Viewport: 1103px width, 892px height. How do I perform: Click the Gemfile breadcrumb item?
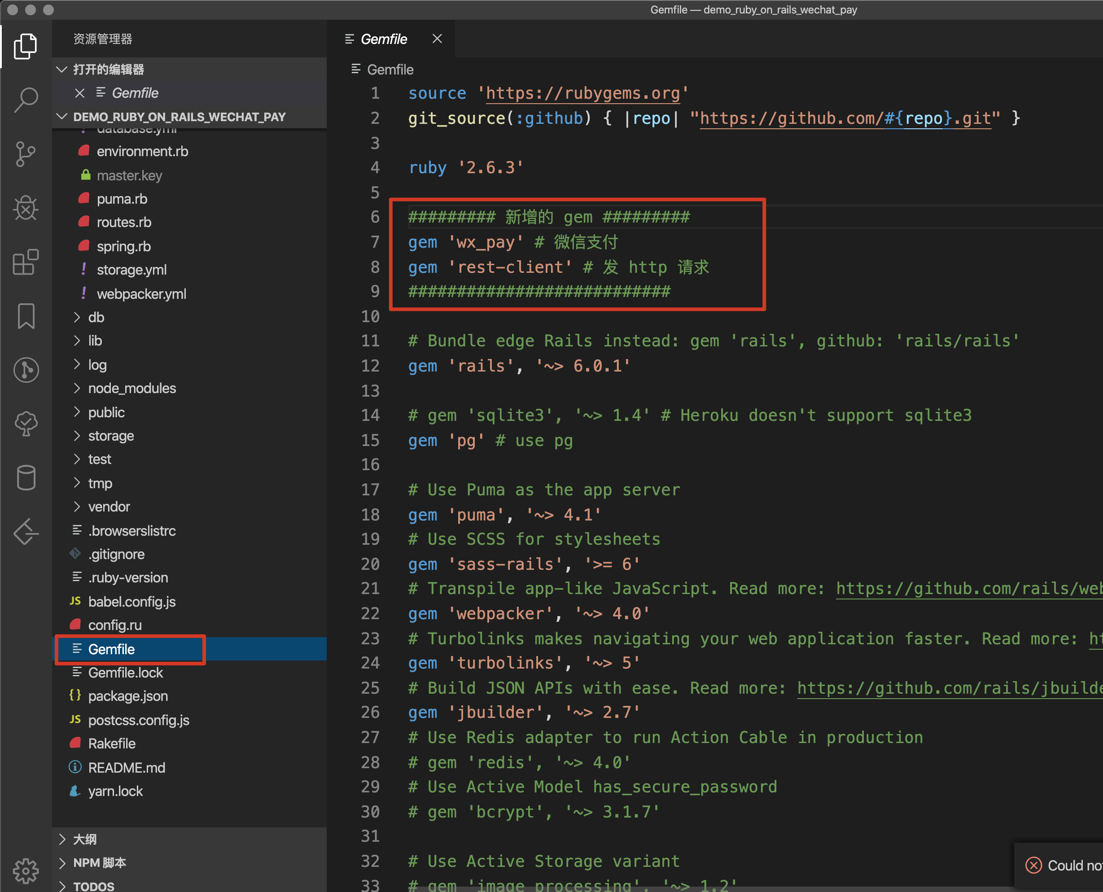pos(390,70)
